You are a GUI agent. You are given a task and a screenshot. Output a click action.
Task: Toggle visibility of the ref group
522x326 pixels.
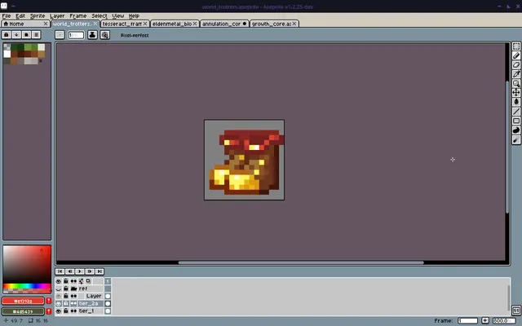[x=59, y=289]
